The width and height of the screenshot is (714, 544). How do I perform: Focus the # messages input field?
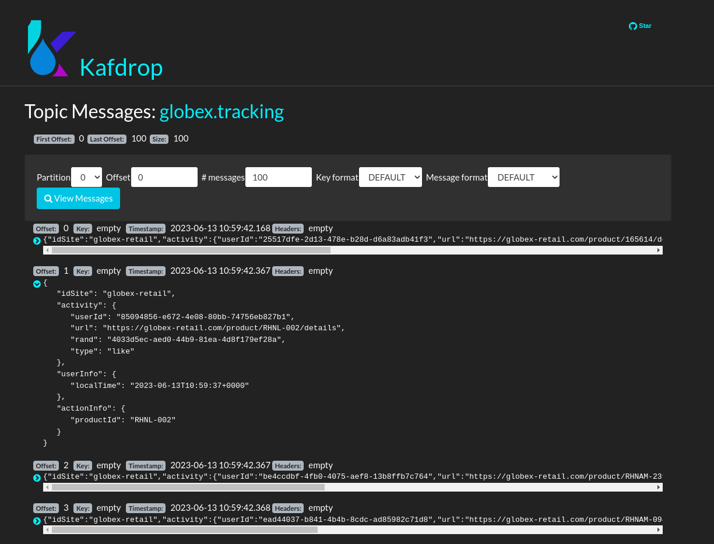tap(279, 177)
